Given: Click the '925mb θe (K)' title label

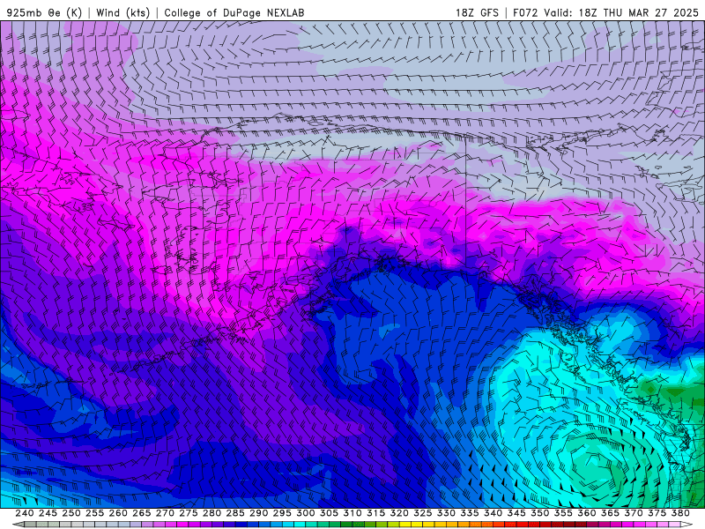Looking at the screenshot, I should pyautogui.click(x=44, y=12).
